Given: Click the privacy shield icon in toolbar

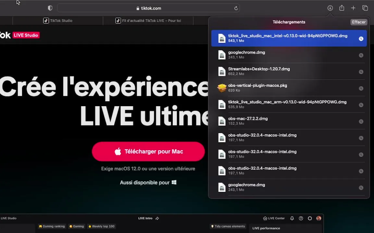Looking at the screenshot, I should 50,8.
